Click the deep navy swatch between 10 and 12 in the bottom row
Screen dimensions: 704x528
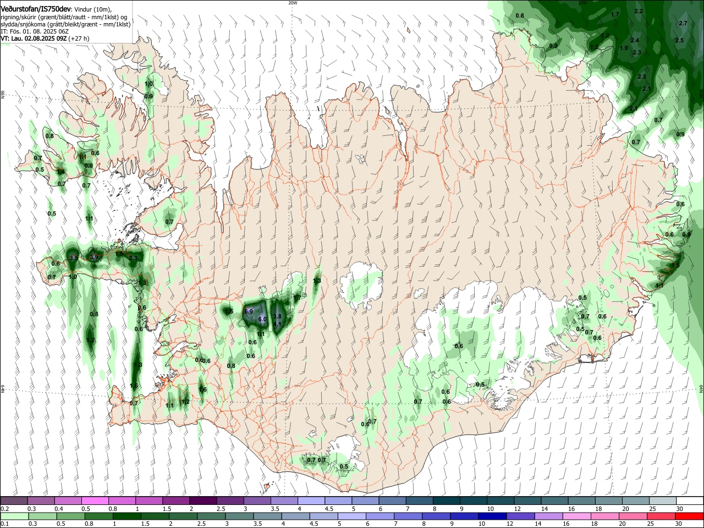pyautogui.click(x=492, y=516)
